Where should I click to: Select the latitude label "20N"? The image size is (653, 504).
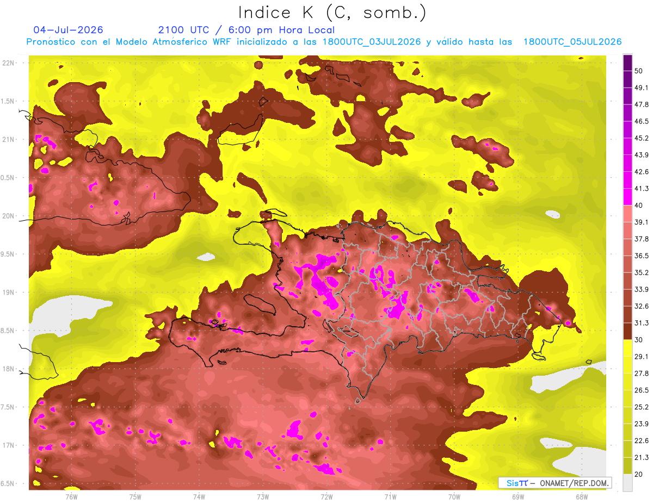point(9,216)
